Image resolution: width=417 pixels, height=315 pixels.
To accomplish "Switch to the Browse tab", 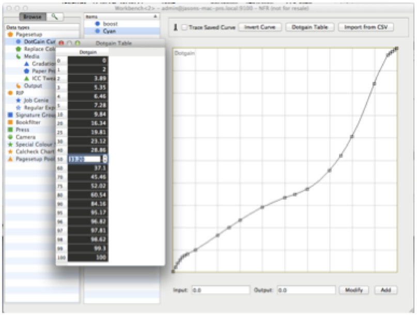I will tap(33, 16).
